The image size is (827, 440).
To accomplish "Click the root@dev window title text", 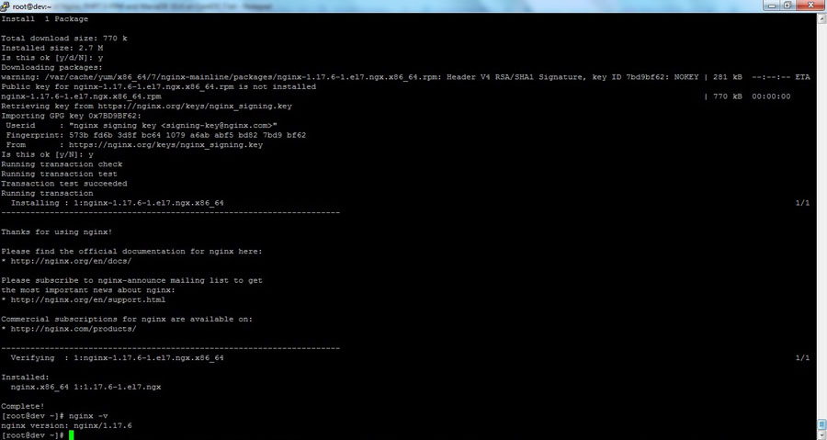I will coord(30,6).
